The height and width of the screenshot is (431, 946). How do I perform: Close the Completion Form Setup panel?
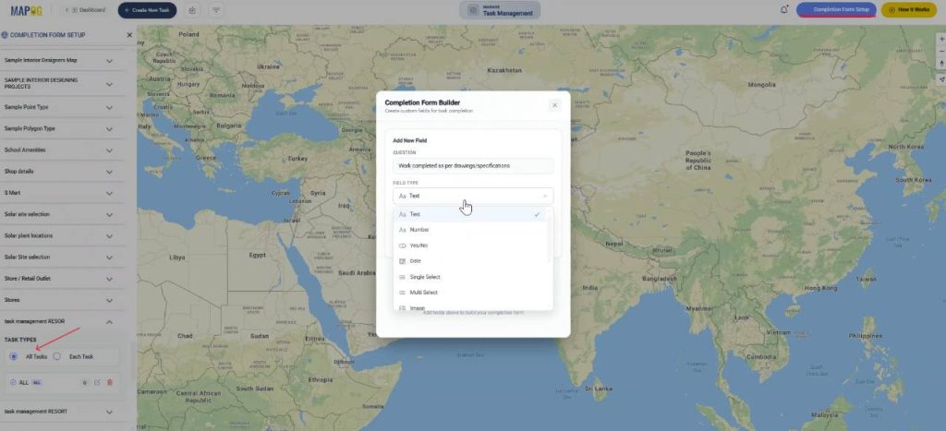pos(129,35)
